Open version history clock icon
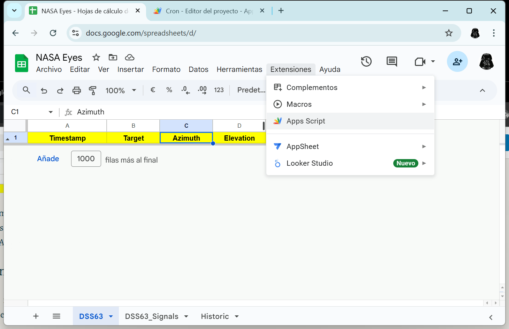509x329 pixels. pyautogui.click(x=366, y=62)
